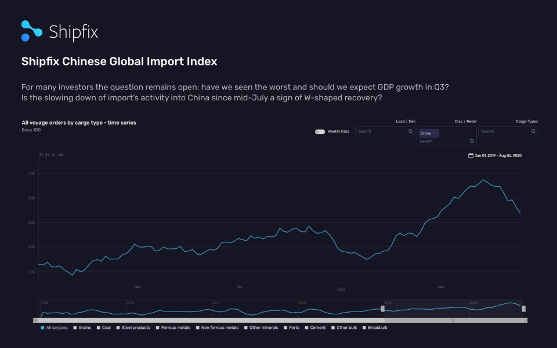The height and width of the screenshot is (348, 557).
Task: Click the search magnifier in Load / Deli field
Action: point(411,131)
